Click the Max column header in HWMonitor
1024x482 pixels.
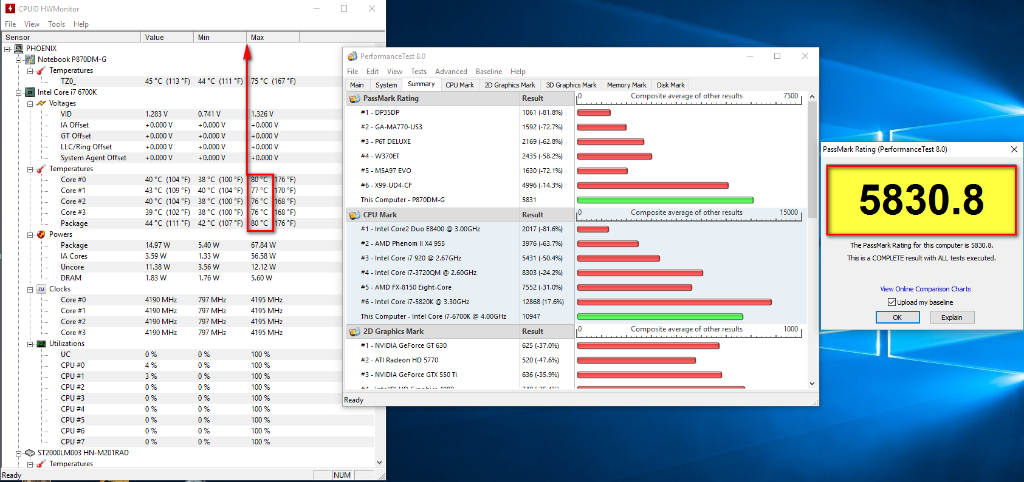coord(273,37)
